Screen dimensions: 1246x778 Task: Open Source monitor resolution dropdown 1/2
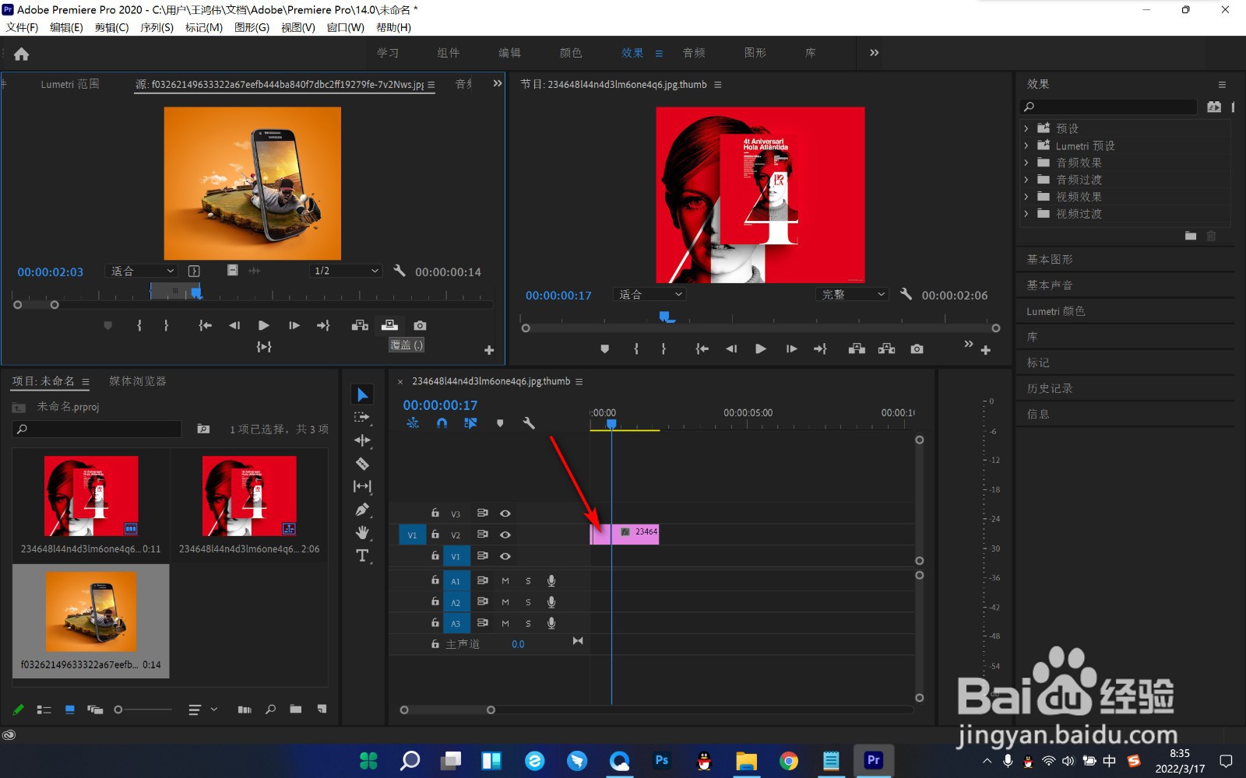(x=347, y=271)
